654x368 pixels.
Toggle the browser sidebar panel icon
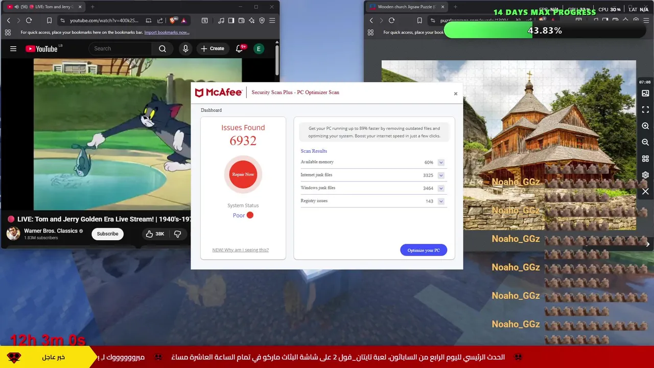point(231,20)
